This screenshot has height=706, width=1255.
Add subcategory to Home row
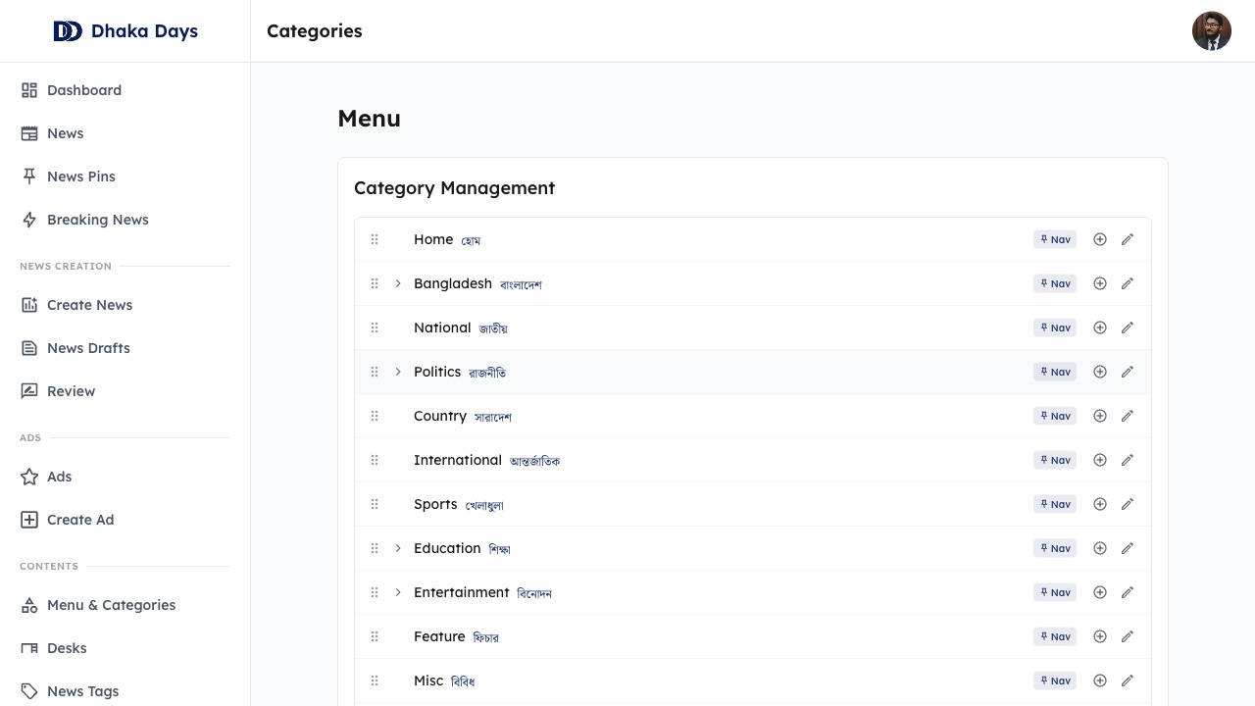[x=1100, y=239]
